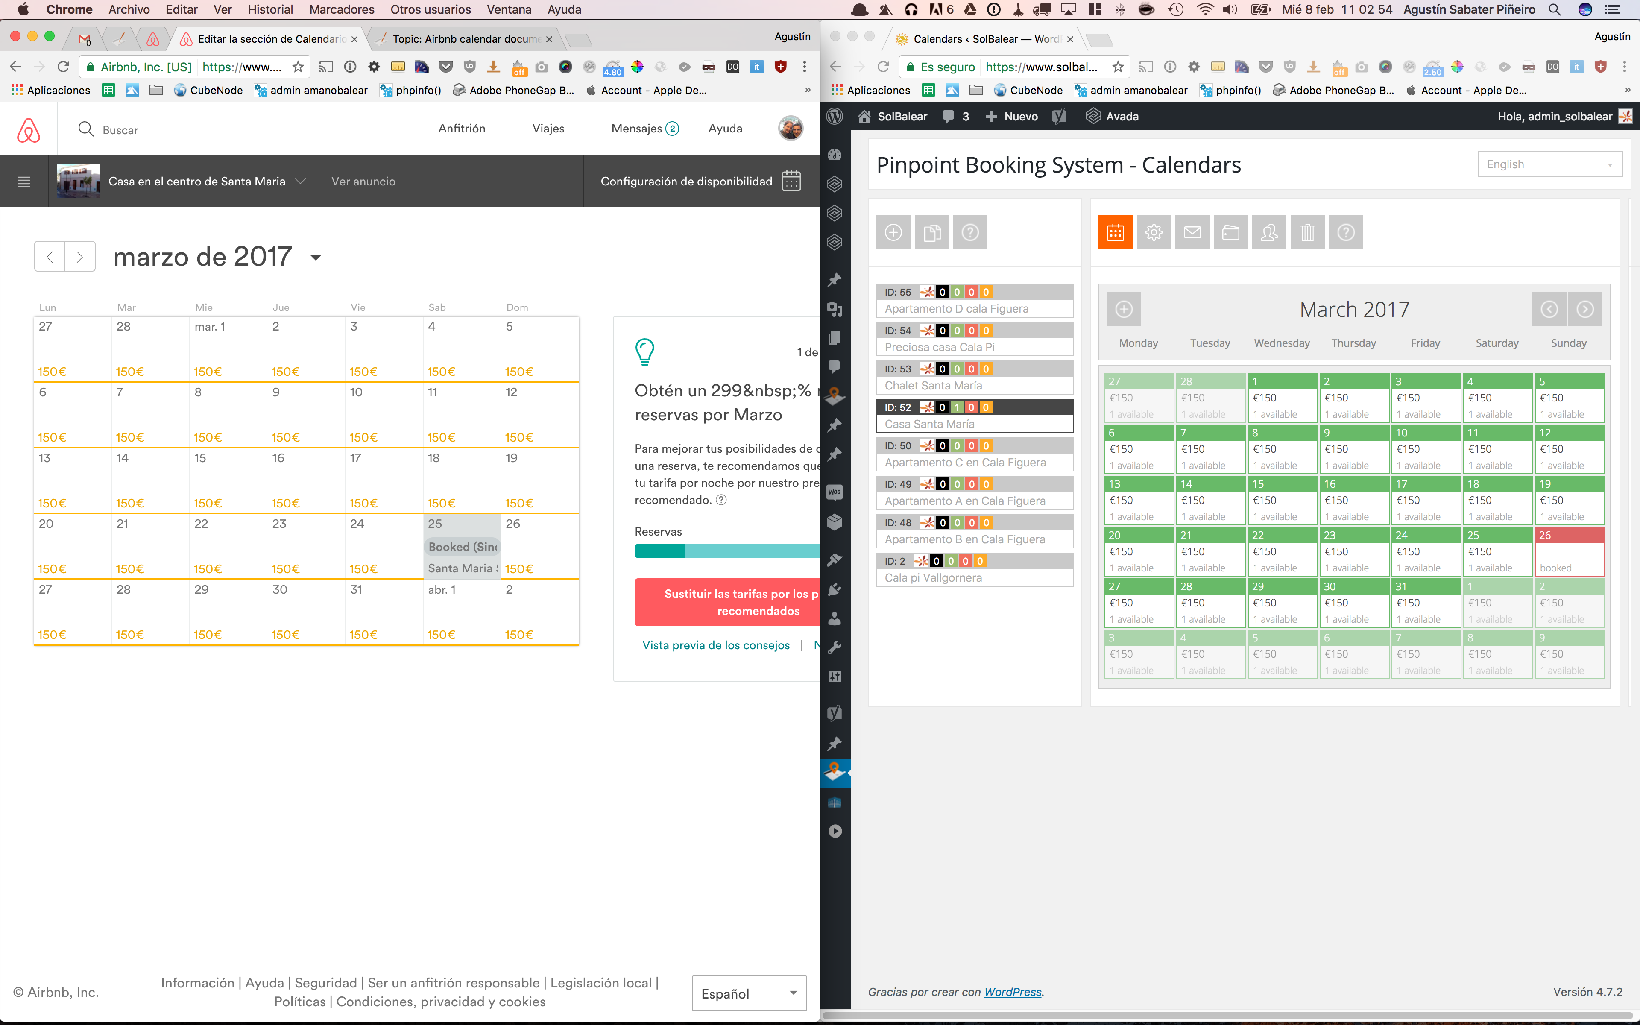Switch to the Airbnb calendar documentation tab
This screenshot has width=1640, height=1025.
pos(466,38)
